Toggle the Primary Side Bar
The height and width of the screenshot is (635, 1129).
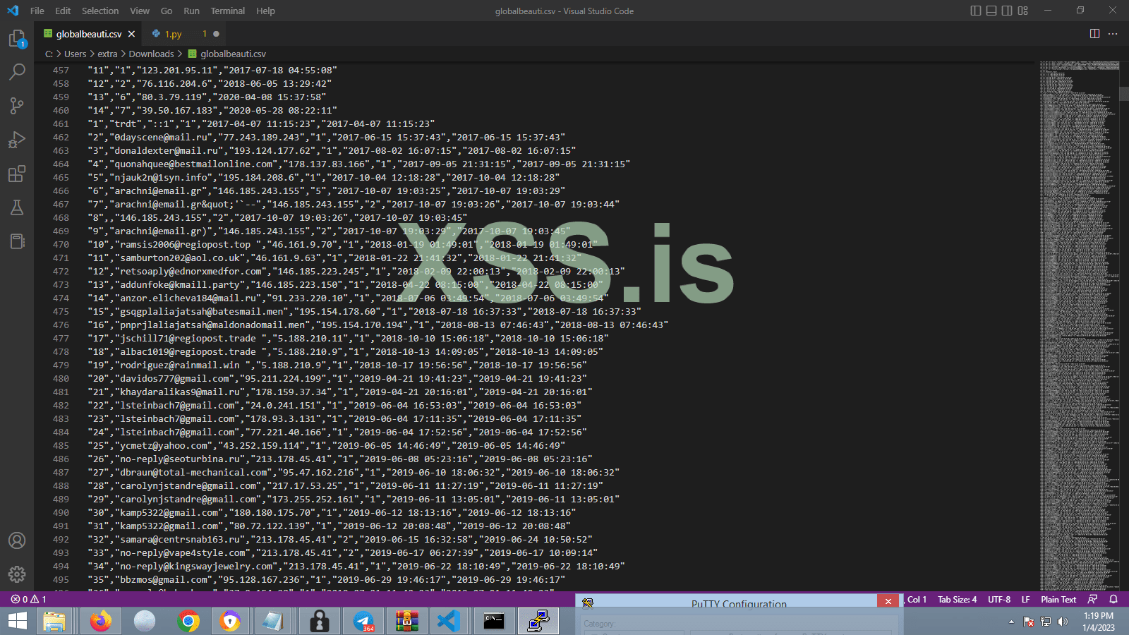976,11
